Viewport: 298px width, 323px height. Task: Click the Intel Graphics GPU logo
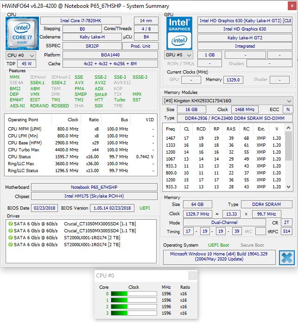pyautogui.click(x=179, y=33)
